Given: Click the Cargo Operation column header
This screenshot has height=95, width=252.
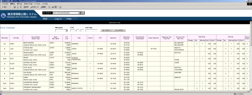Looking at the screenshot, I should point(153,38).
